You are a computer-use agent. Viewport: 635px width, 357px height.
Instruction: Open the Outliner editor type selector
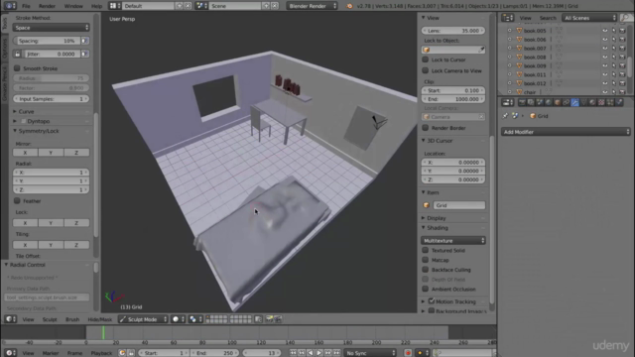(507, 18)
